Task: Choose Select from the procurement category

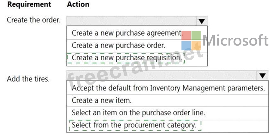Action: pos(134,124)
